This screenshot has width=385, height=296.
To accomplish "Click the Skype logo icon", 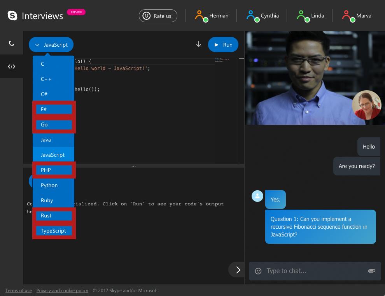I will [12, 16].
